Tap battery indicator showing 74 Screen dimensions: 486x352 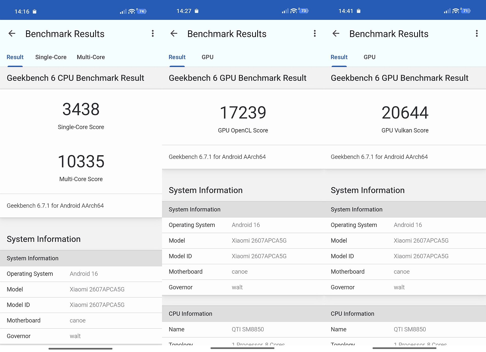[142, 11]
